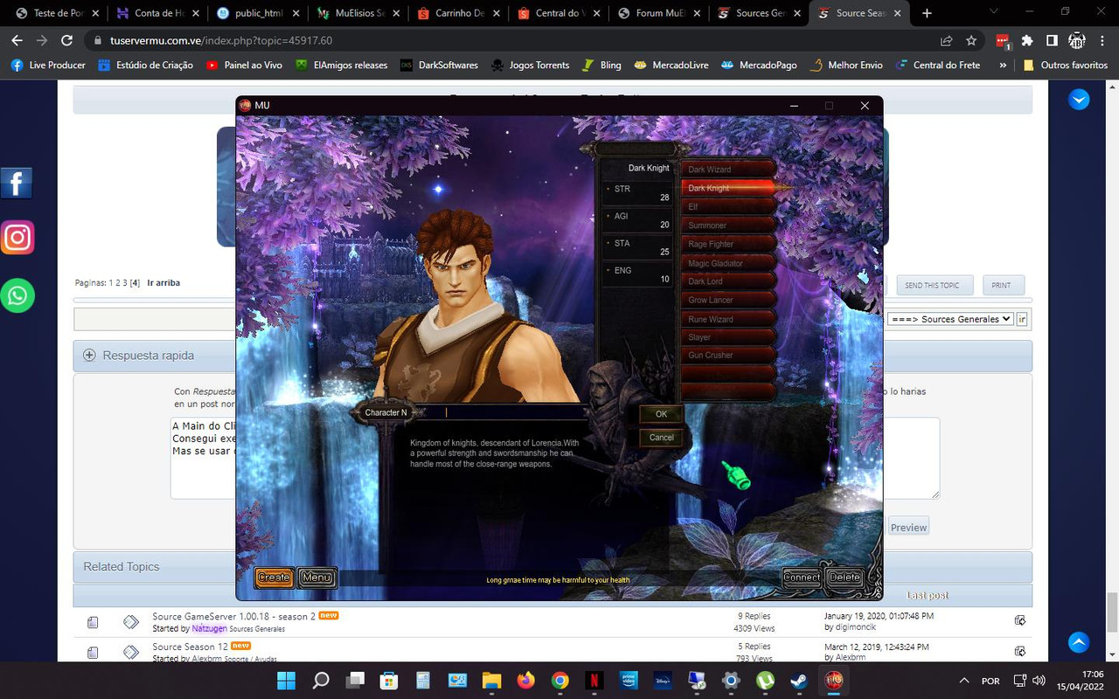Bookmark this page with the star icon
This screenshot has height=699, width=1119.
tap(971, 40)
